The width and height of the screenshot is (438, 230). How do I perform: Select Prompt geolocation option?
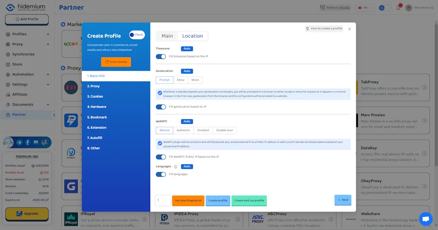pyautogui.click(x=165, y=80)
